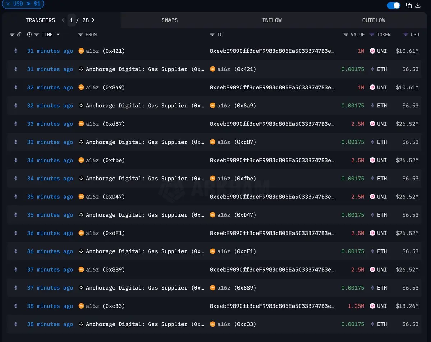Open the 31 minutes ago link for sender a16z (0x421)
Image resolution: width=431 pixels, height=342 pixels.
(50, 51)
